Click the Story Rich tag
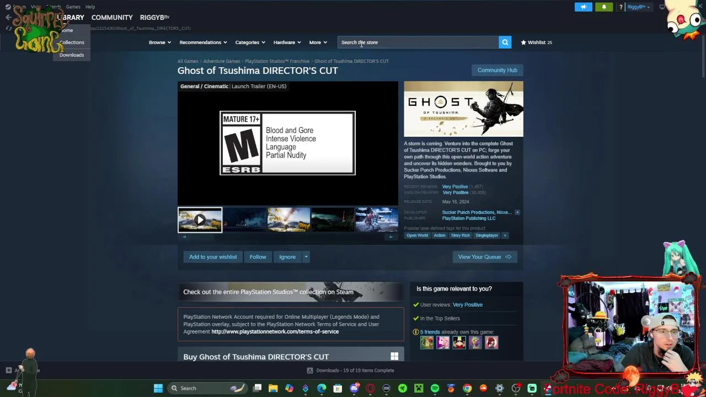Screen dimensions: 706x397 pyautogui.click(x=460, y=235)
